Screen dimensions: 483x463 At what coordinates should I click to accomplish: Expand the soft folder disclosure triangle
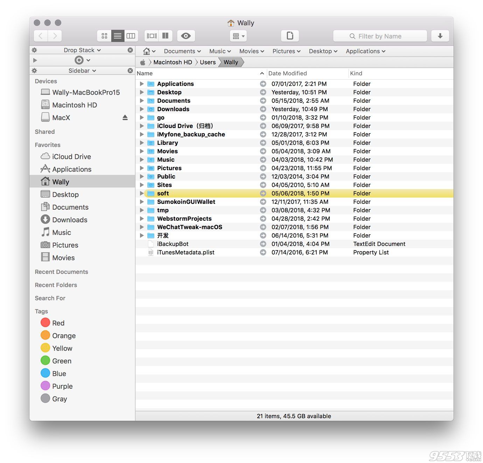142,193
